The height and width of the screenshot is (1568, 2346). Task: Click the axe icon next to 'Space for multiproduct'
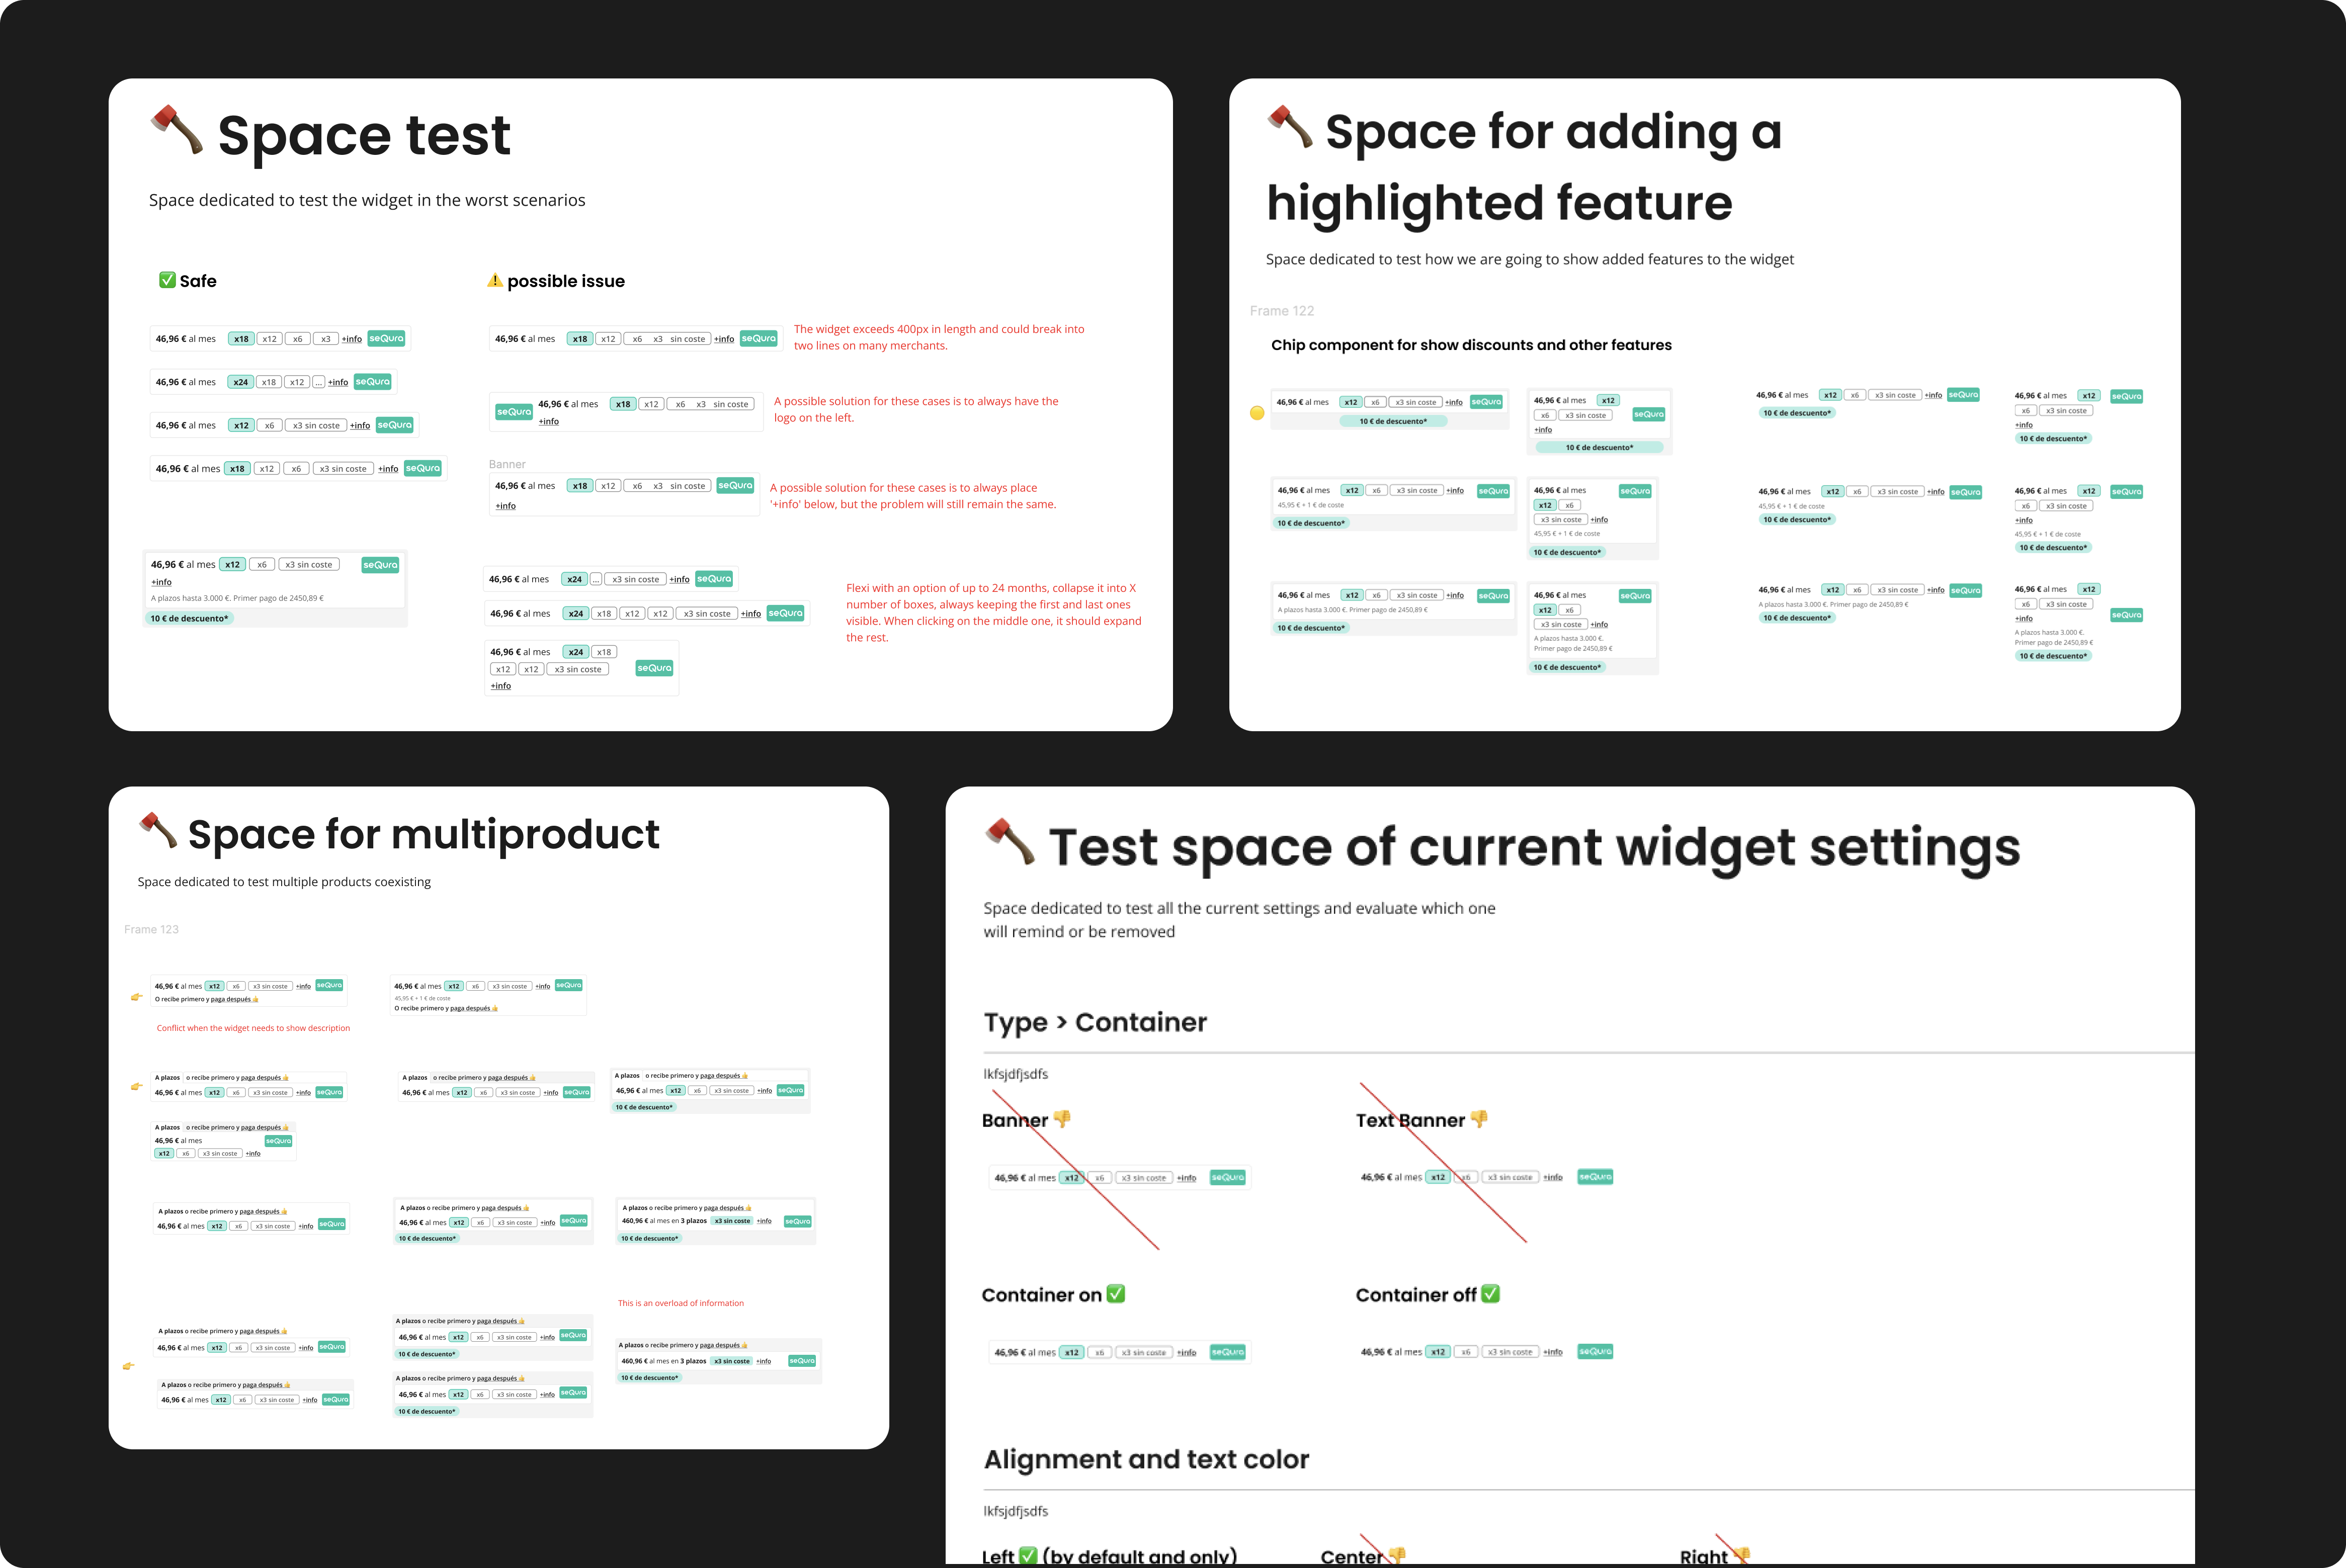(x=158, y=830)
